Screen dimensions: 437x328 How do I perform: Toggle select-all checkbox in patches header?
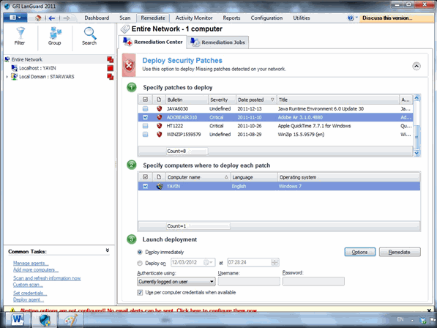(145, 100)
